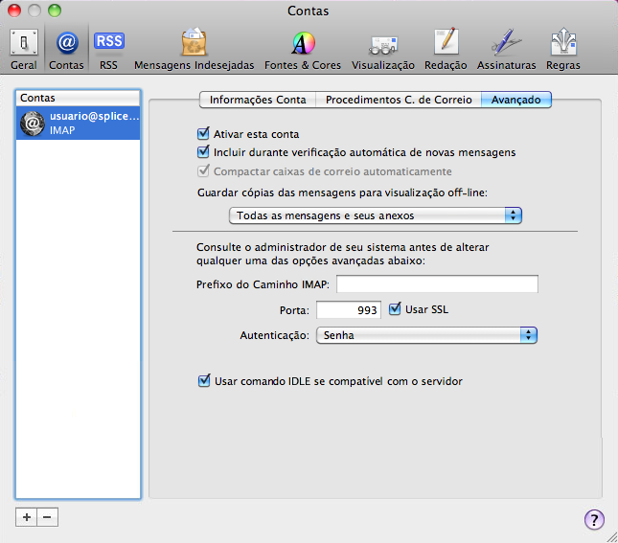
Task: Click the minus button to remove account
Action: click(47, 516)
